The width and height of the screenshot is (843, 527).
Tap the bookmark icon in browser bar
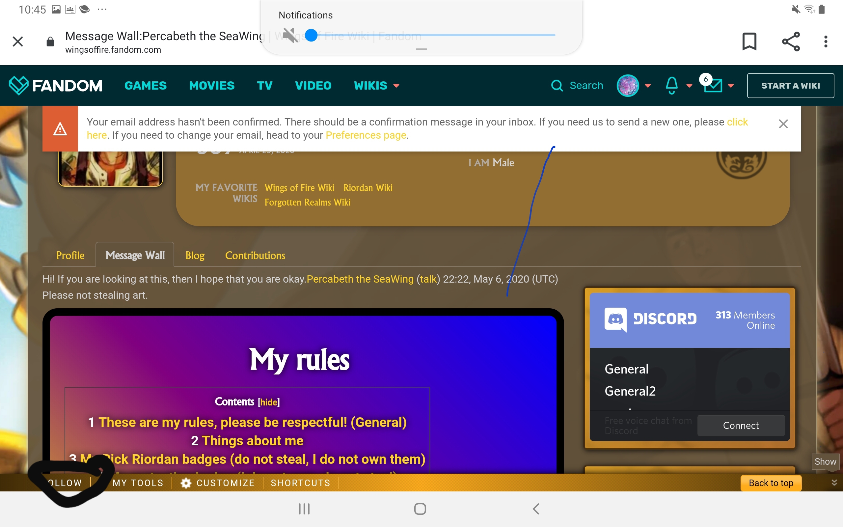[x=749, y=42]
